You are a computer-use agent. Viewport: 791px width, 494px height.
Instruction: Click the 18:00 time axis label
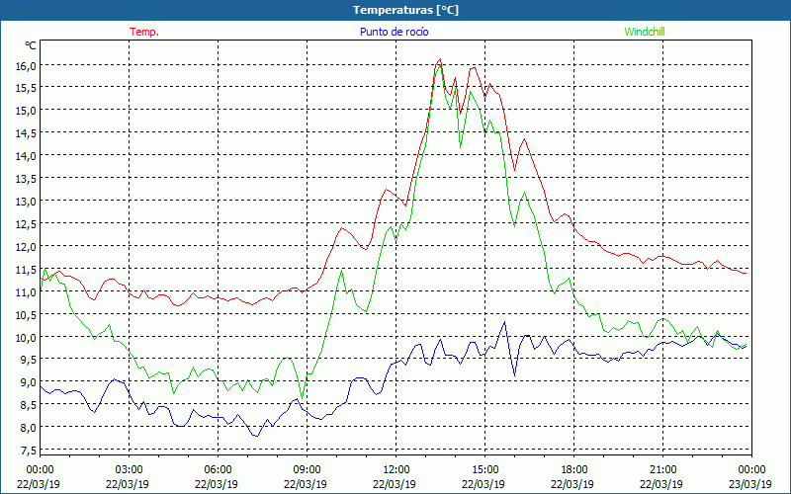[x=573, y=470]
